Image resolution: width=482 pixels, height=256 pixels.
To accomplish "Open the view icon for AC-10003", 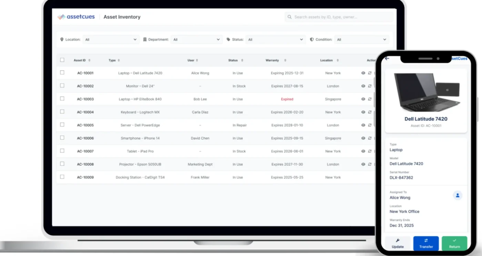I will pos(363,99).
